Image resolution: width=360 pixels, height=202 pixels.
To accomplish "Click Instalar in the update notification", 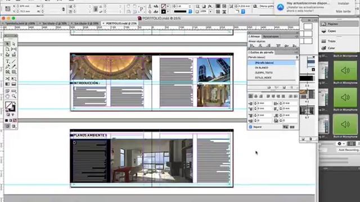I will coord(344,3).
